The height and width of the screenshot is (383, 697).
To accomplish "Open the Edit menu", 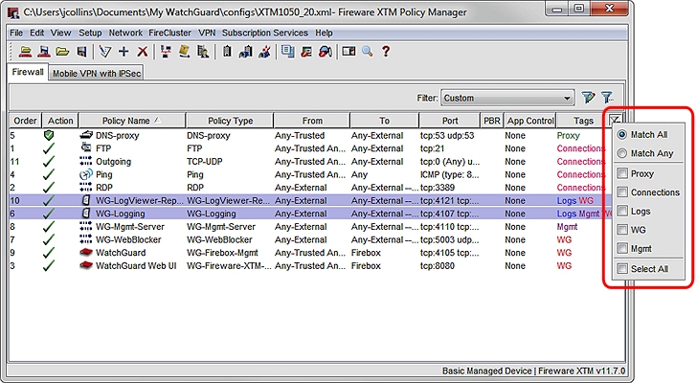I will point(37,33).
